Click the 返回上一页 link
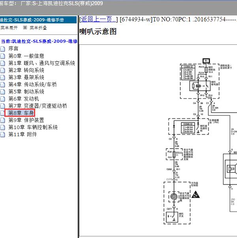The height and width of the screenshot is (238, 237). pyautogui.click(x=98, y=19)
